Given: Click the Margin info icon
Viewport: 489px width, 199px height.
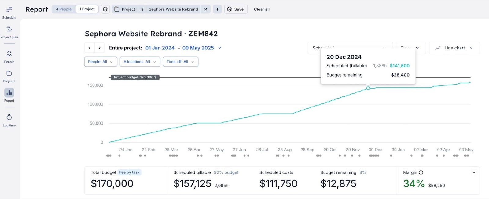Looking at the screenshot, I should tap(421, 172).
